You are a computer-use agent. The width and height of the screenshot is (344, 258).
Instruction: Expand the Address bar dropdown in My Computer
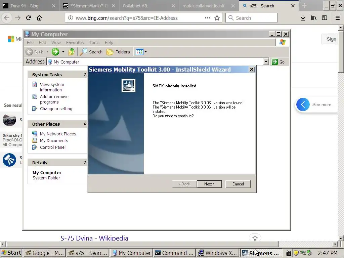266,62
